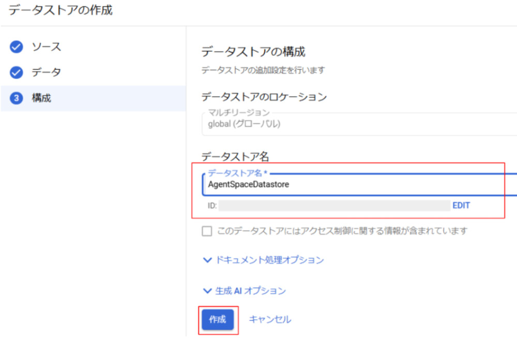Click the データストアの構成 heading
Image resolution: width=517 pixels, height=338 pixels.
point(253,52)
